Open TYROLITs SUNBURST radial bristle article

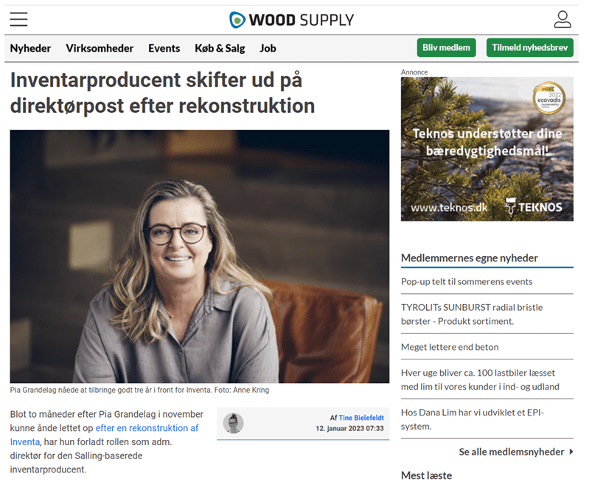[472, 314]
